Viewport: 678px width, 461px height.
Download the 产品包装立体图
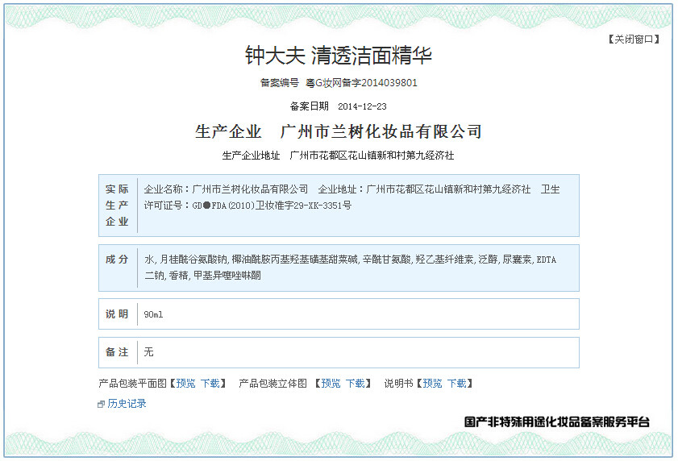[356, 384]
